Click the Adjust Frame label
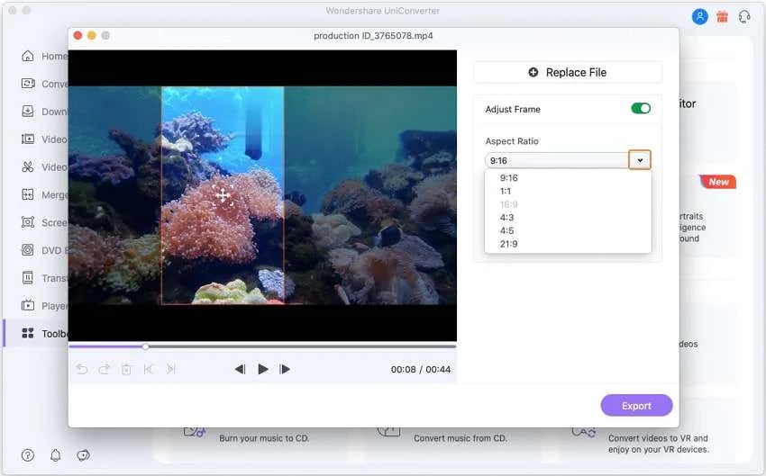 [513, 109]
